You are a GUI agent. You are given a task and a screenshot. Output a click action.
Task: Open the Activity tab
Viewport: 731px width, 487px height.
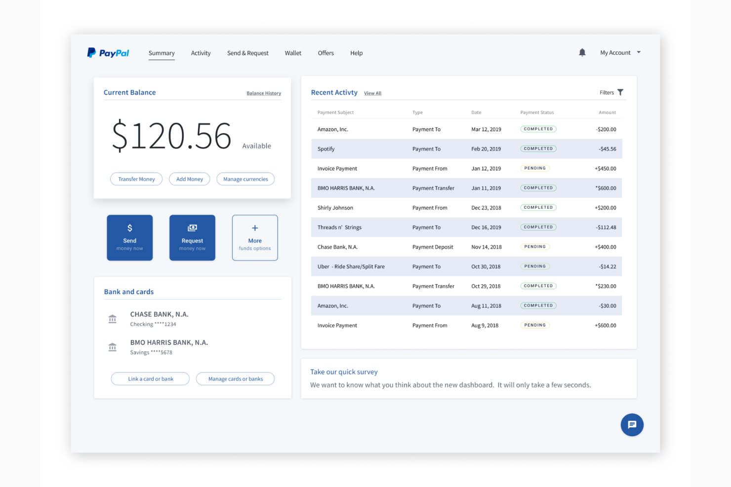(x=201, y=53)
